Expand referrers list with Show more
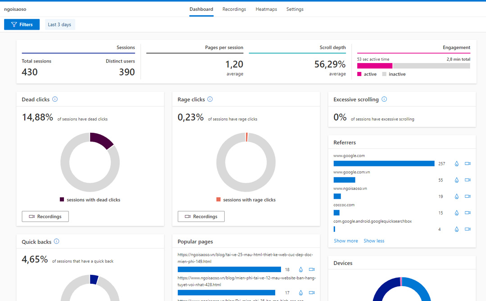 tap(345, 241)
